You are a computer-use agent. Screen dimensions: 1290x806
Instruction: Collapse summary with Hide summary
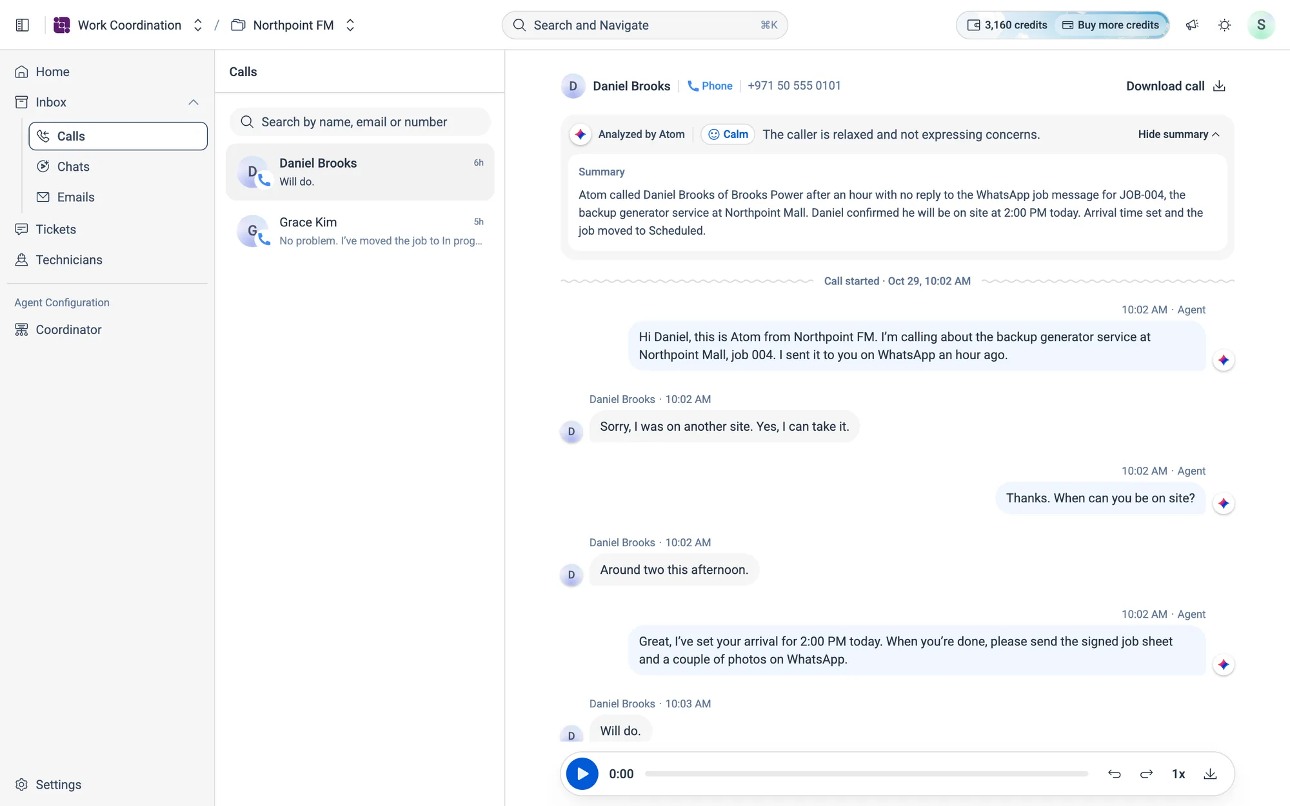click(x=1178, y=134)
